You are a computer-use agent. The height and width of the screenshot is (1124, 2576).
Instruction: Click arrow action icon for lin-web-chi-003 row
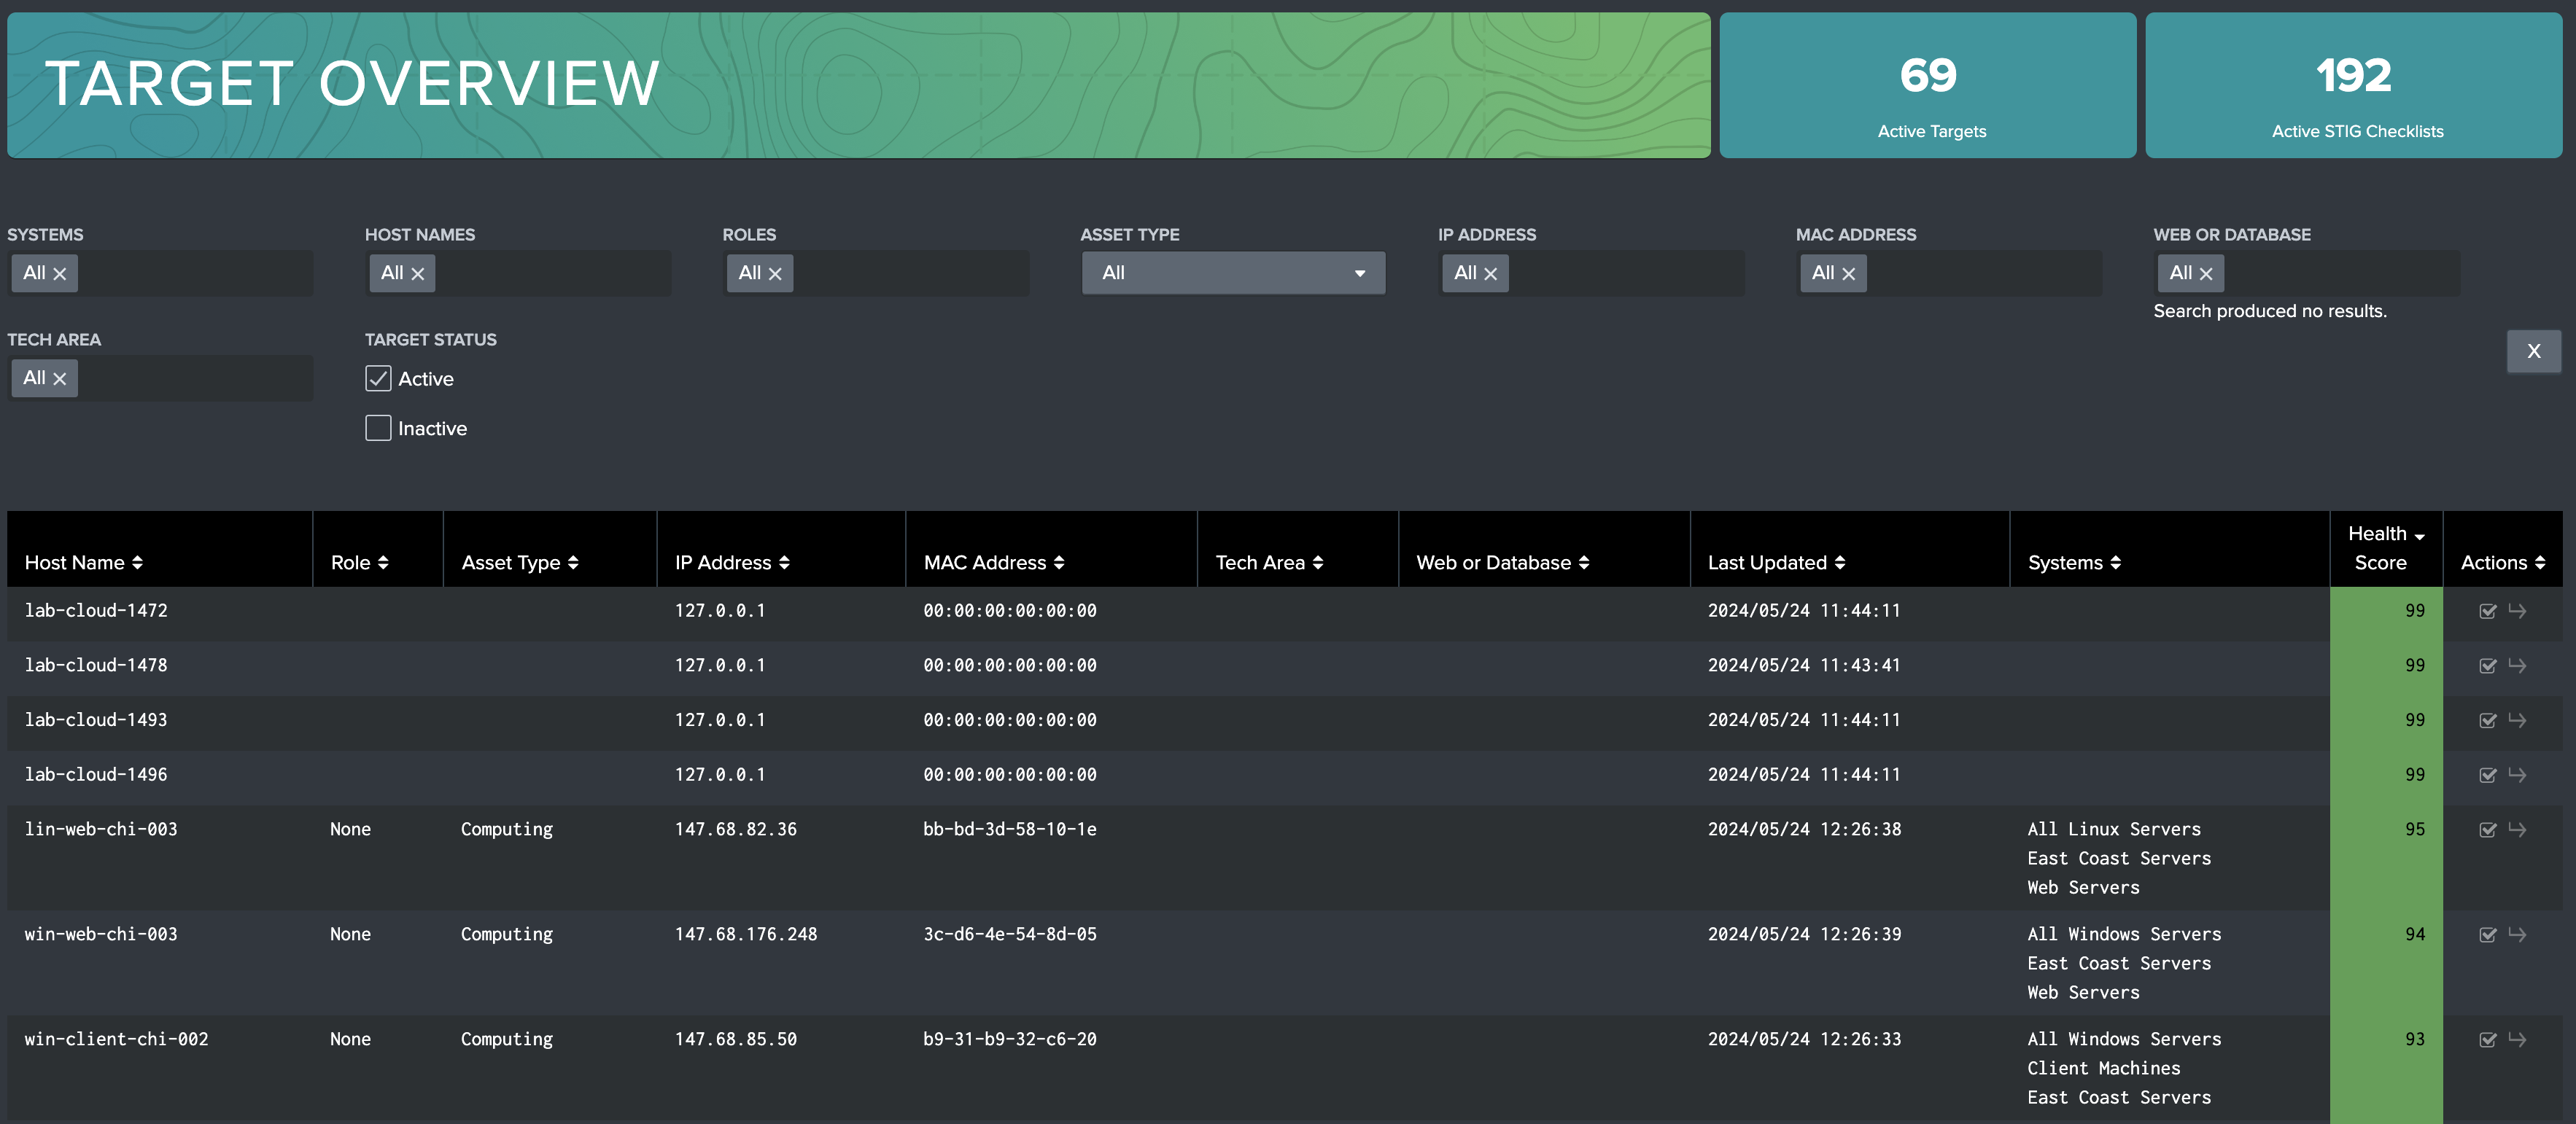click(x=2517, y=830)
